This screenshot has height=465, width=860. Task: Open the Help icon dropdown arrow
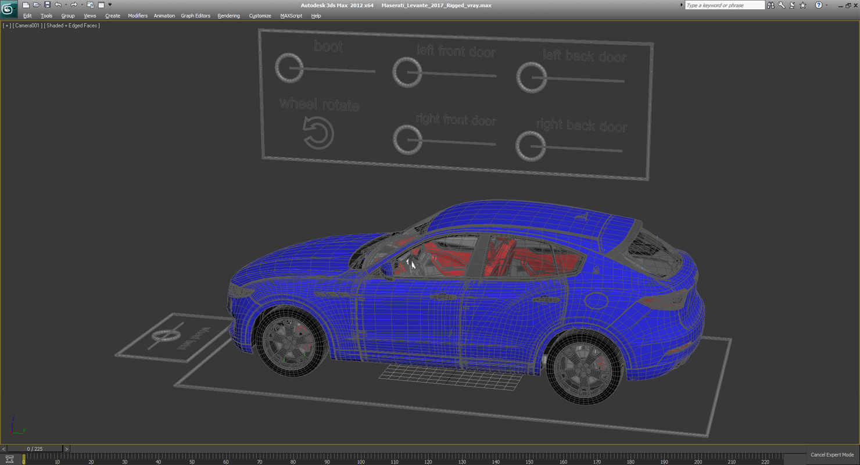(826, 5)
